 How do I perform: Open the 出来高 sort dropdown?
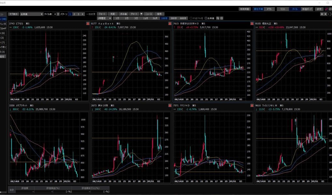tap(42, 14)
